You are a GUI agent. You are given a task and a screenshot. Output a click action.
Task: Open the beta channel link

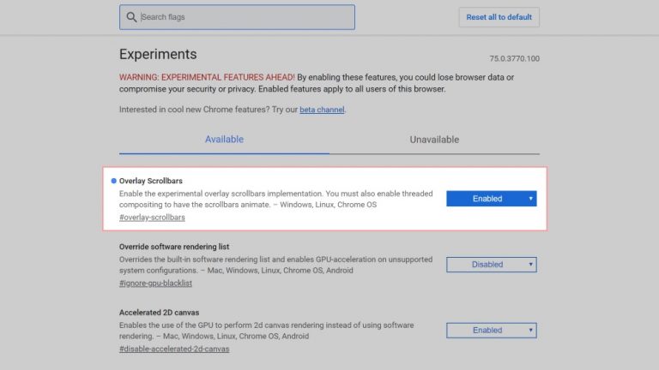[322, 110]
